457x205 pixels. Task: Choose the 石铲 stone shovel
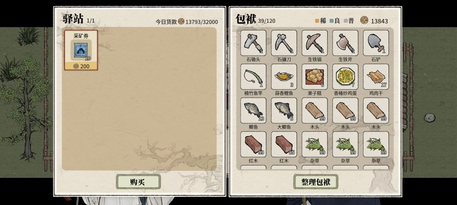[x=376, y=43]
